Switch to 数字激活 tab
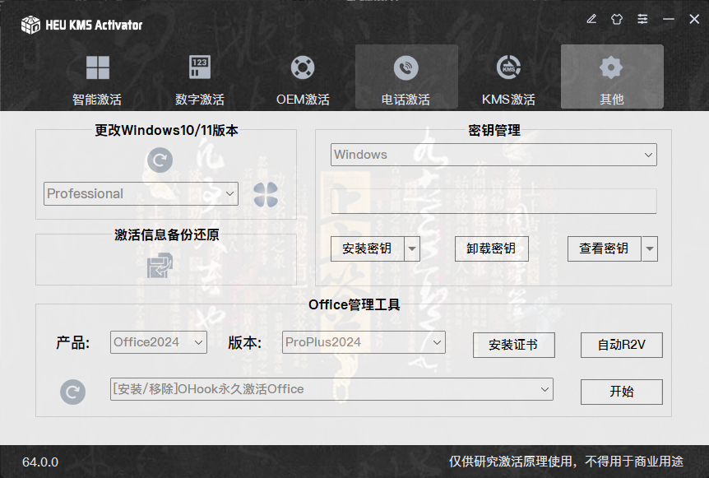Screen dimensions: 709x478 pyautogui.click(x=200, y=77)
